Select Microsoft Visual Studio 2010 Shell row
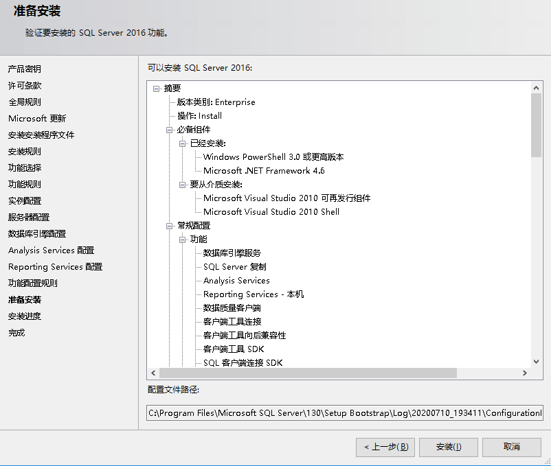 [271, 212]
